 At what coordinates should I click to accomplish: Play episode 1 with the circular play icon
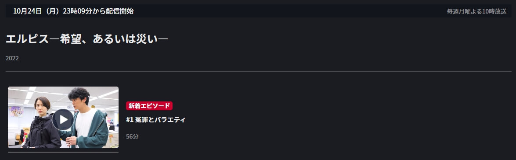coord(63,119)
